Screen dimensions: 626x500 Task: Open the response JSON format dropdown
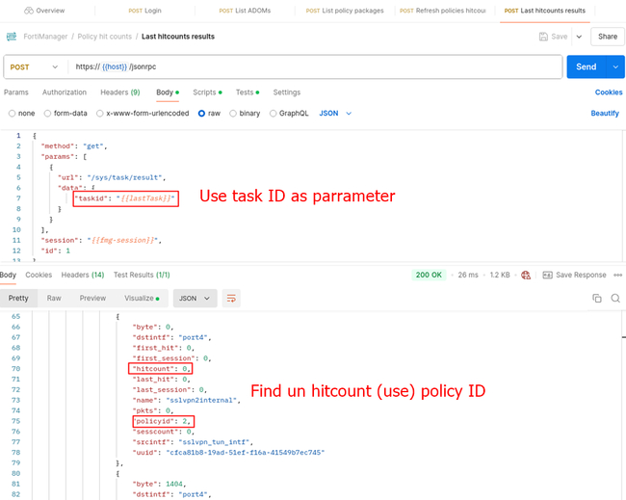193,299
